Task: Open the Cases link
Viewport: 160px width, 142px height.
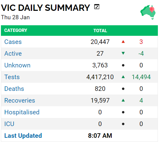Action: point(13,42)
